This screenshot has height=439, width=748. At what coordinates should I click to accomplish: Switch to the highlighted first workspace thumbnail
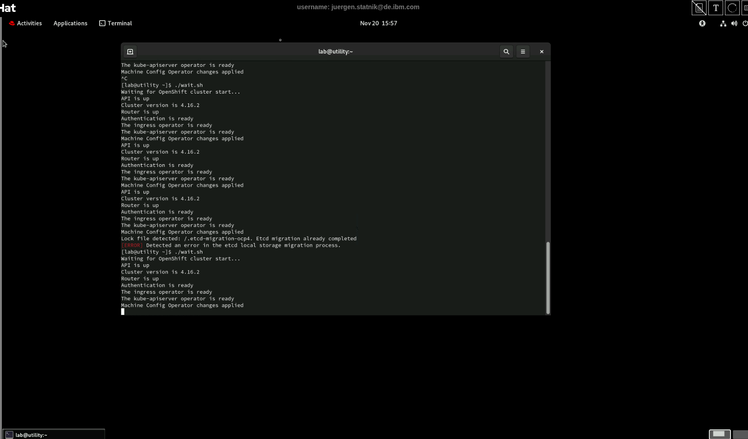(719, 434)
